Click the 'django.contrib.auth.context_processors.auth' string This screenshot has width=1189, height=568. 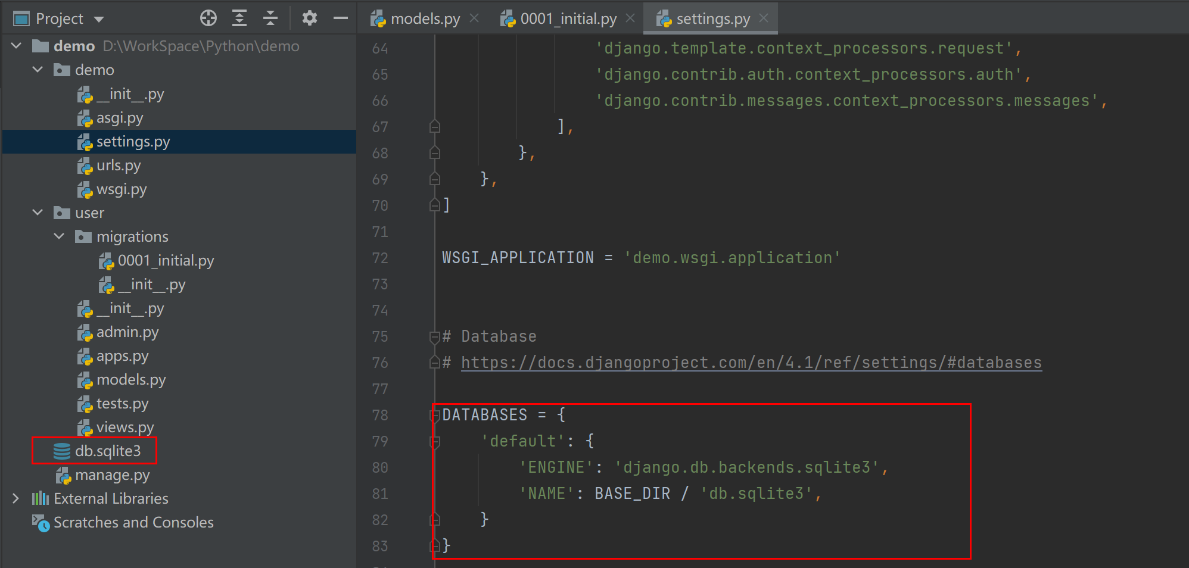(808, 74)
